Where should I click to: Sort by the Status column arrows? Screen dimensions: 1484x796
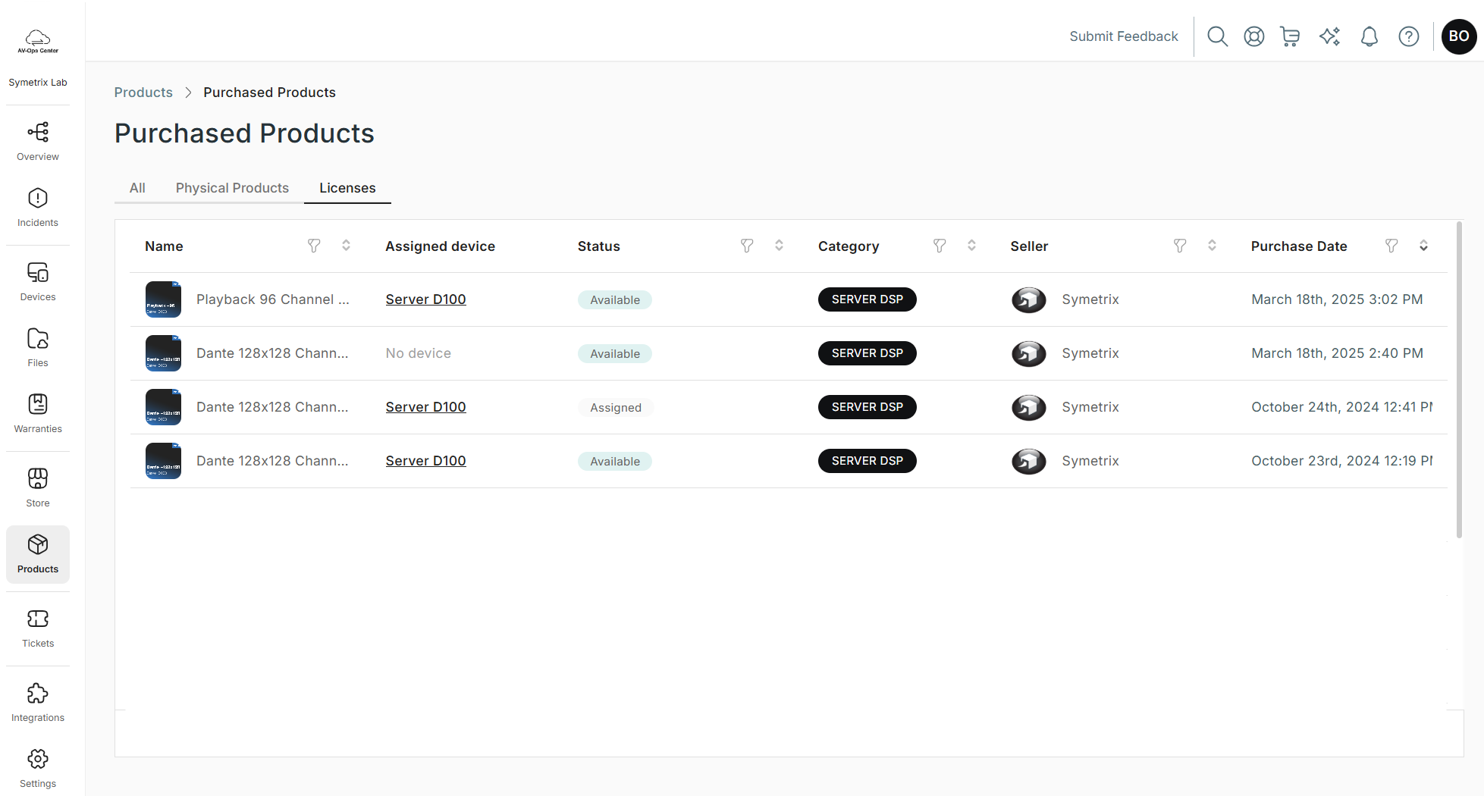click(779, 246)
